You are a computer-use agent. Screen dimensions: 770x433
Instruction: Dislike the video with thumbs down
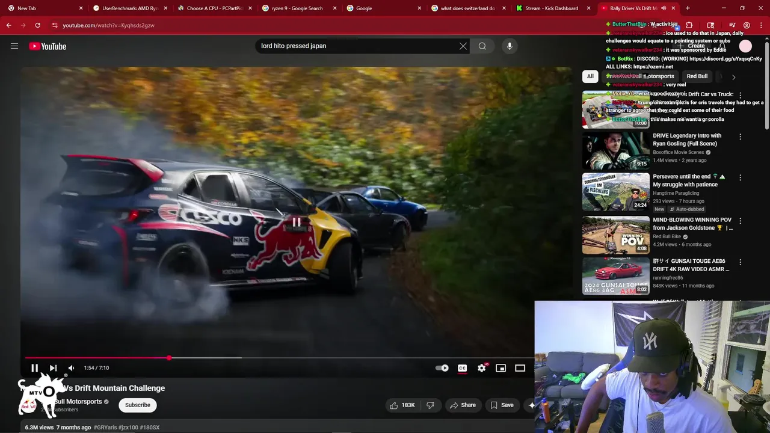pyautogui.click(x=430, y=405)
